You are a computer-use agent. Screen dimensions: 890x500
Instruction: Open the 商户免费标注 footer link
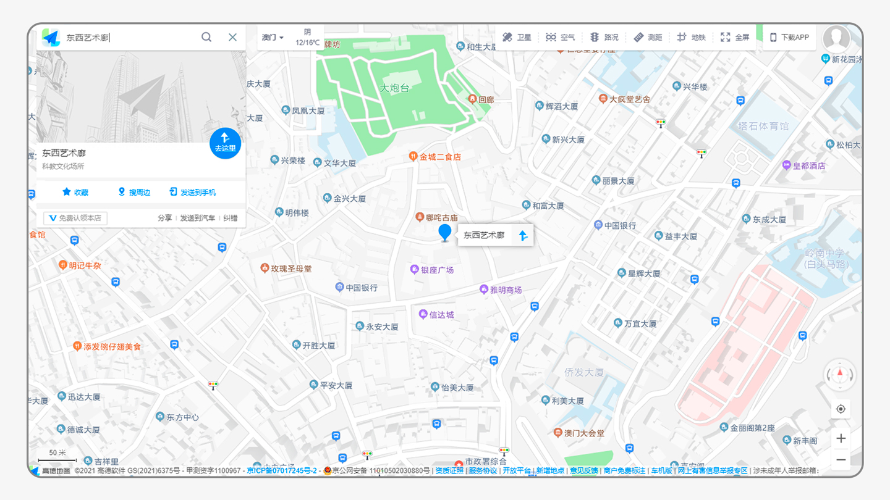(x=624, y=470)
